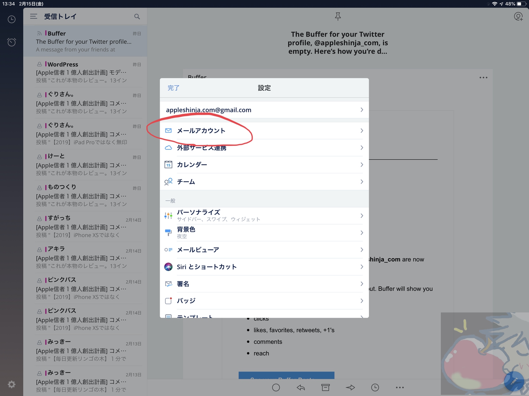Forward the message with arrow icon

350,388
